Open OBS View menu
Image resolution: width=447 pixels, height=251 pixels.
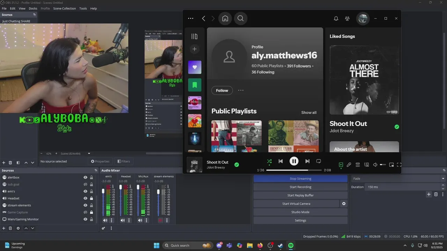22,8
